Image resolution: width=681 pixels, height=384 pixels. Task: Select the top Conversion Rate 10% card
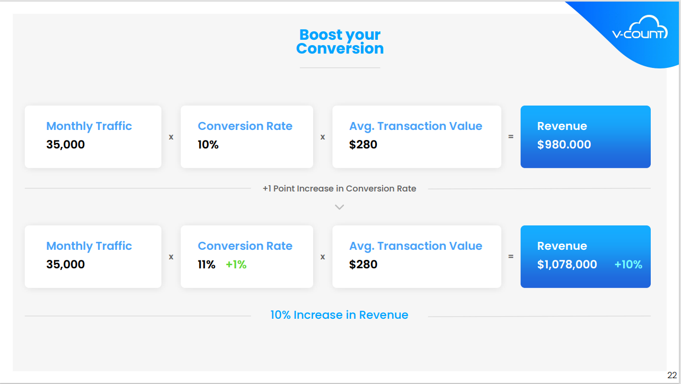tap(247, 137)
